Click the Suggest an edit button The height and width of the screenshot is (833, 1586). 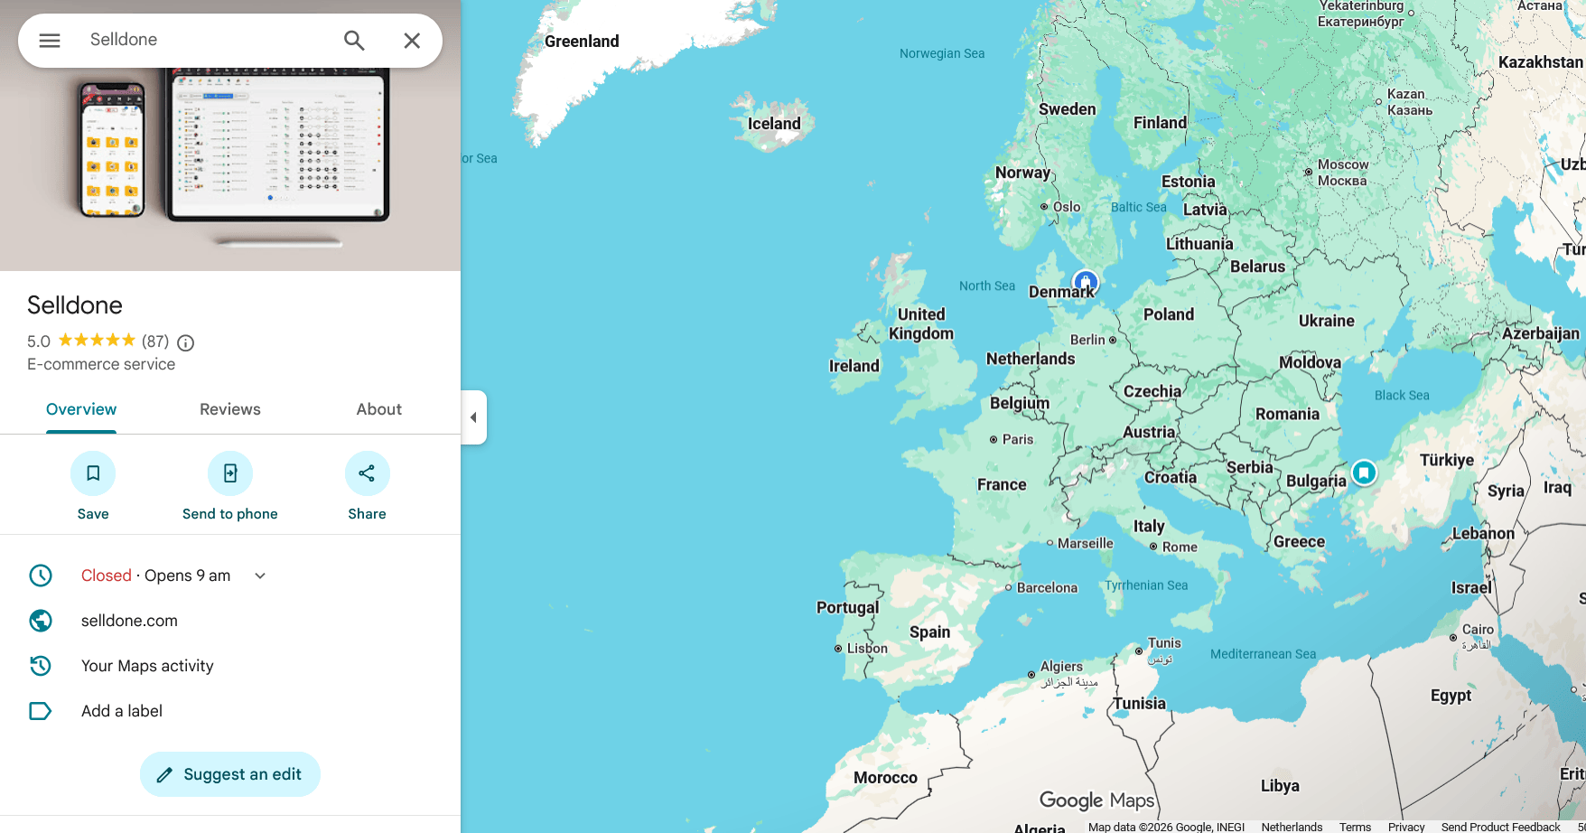tap(230, 774)
